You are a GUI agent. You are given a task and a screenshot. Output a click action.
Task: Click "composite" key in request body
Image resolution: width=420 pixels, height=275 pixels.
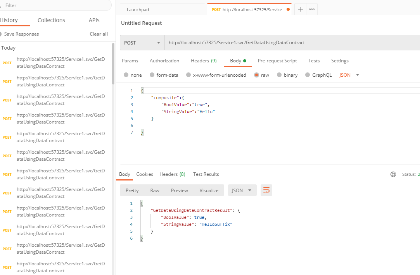click(165, 98)
